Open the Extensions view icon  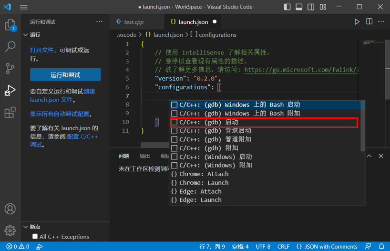tap(10, 112)
